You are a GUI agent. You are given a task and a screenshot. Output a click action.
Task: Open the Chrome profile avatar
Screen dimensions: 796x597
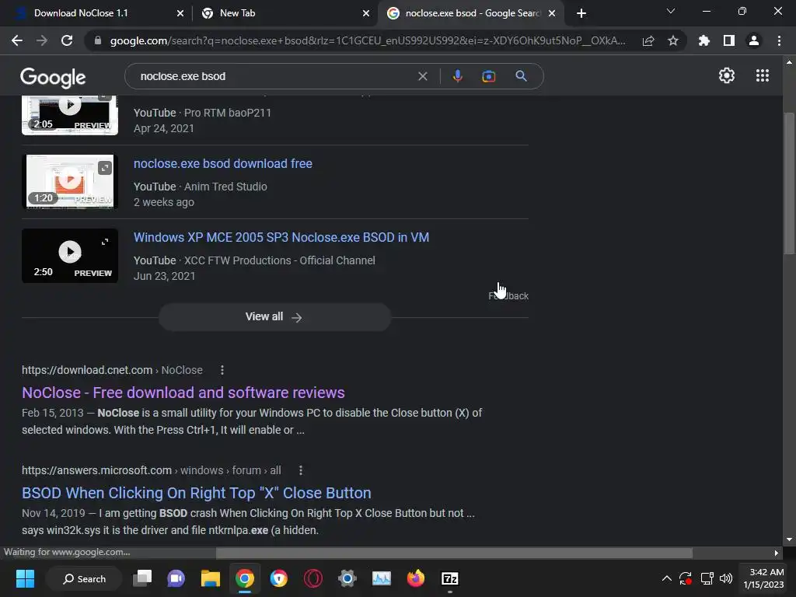coord(754,40)
